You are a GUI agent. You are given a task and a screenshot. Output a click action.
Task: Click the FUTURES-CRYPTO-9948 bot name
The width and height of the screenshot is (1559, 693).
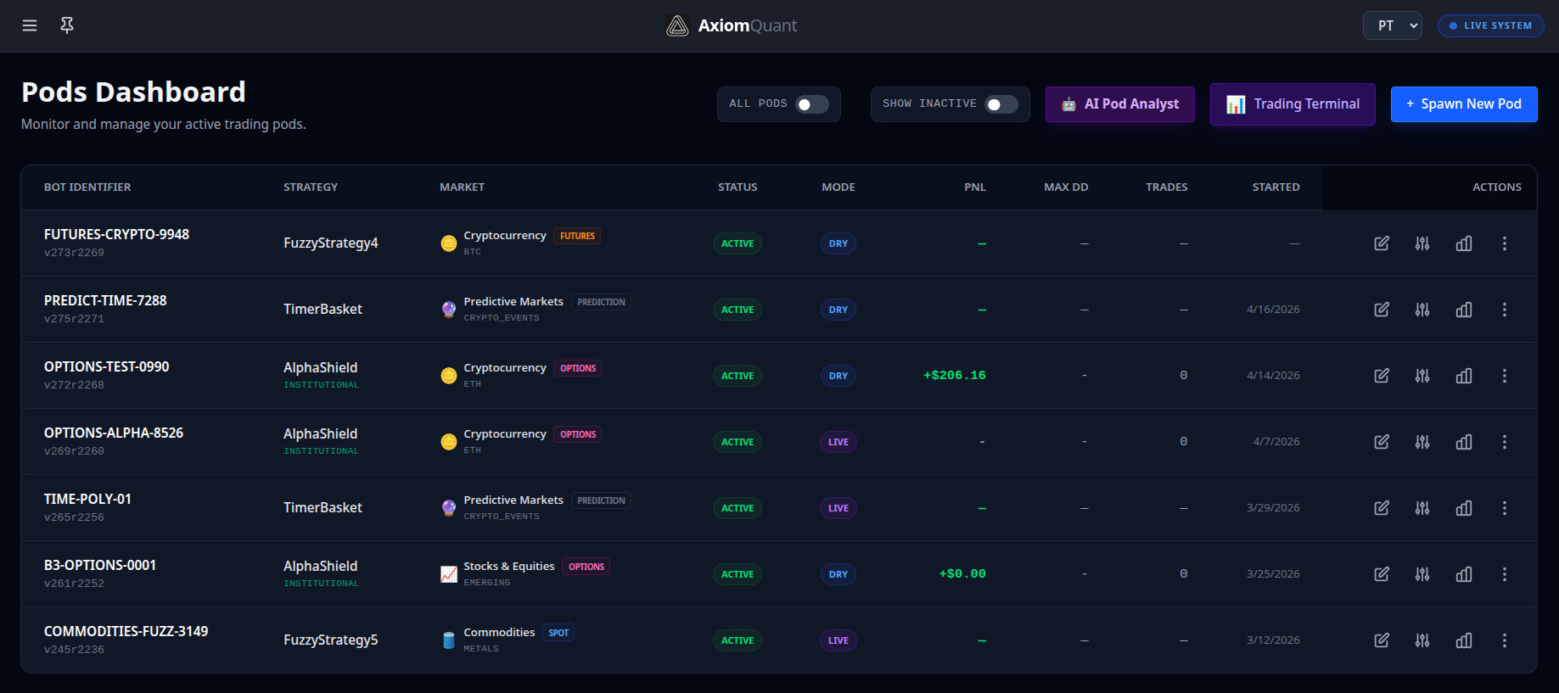pos(116,234)
